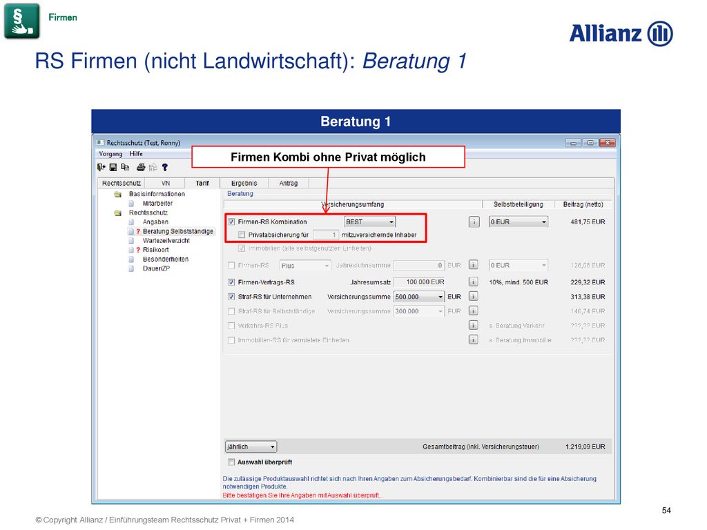Enable the Privatabsicherung für checkbox
This screenshot has width=707, height=530.
tap(242, 235)
